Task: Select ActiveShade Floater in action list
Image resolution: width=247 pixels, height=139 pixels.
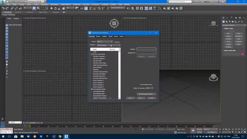Action: [99, 89]
